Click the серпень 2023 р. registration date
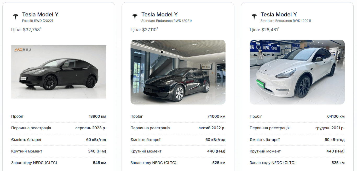The image size is (357, 171). coord(91,128)
